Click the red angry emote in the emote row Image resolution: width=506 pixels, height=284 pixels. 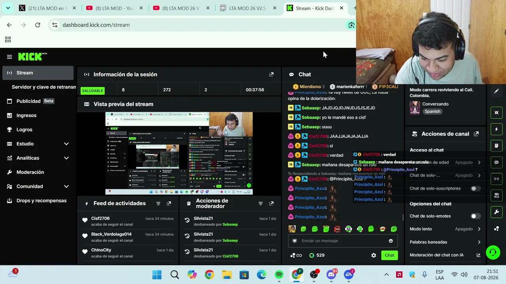click(337, 229)
